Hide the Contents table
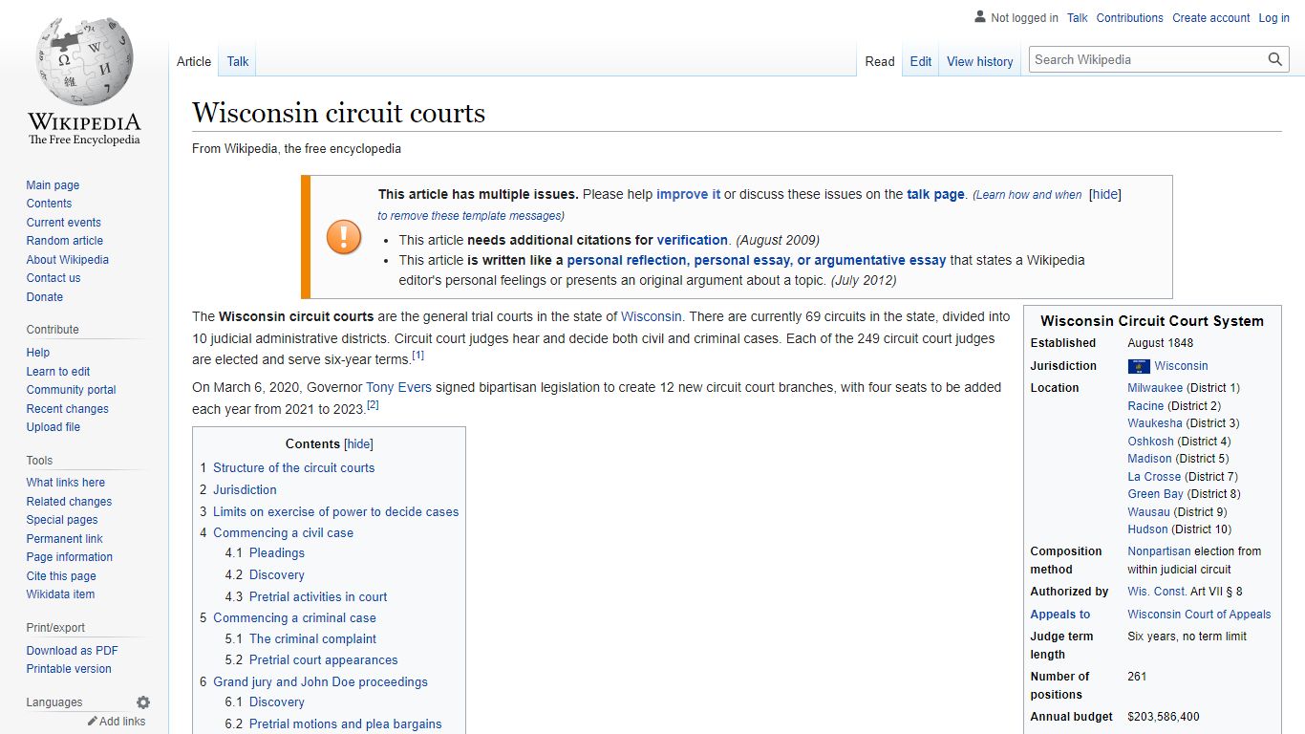The image size is (1305, 734). pos(358,444)
